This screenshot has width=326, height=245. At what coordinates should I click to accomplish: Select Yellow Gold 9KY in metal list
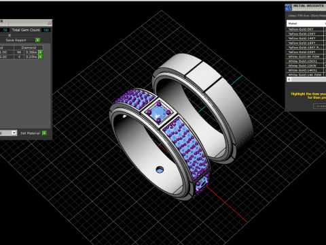tap(305, 29)
